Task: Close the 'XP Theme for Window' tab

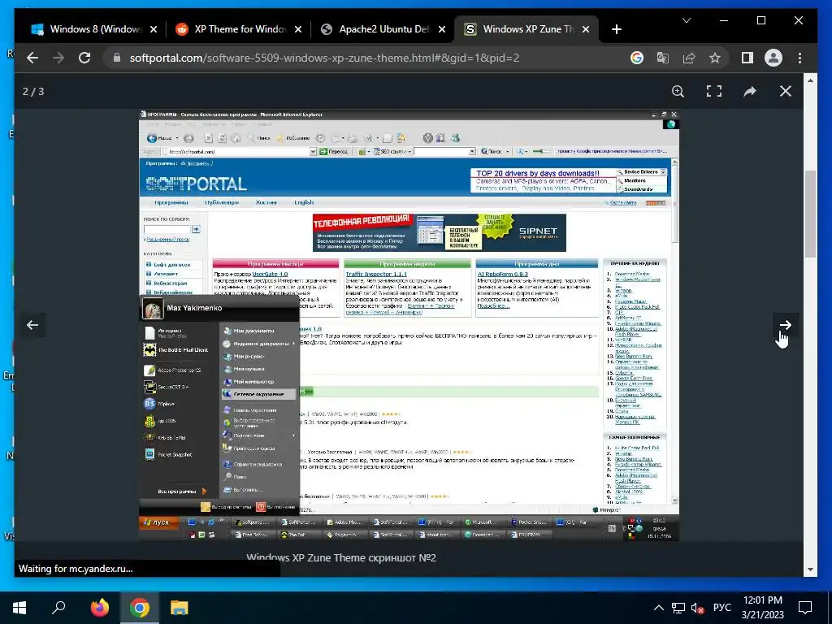Action: coord(298,30)
